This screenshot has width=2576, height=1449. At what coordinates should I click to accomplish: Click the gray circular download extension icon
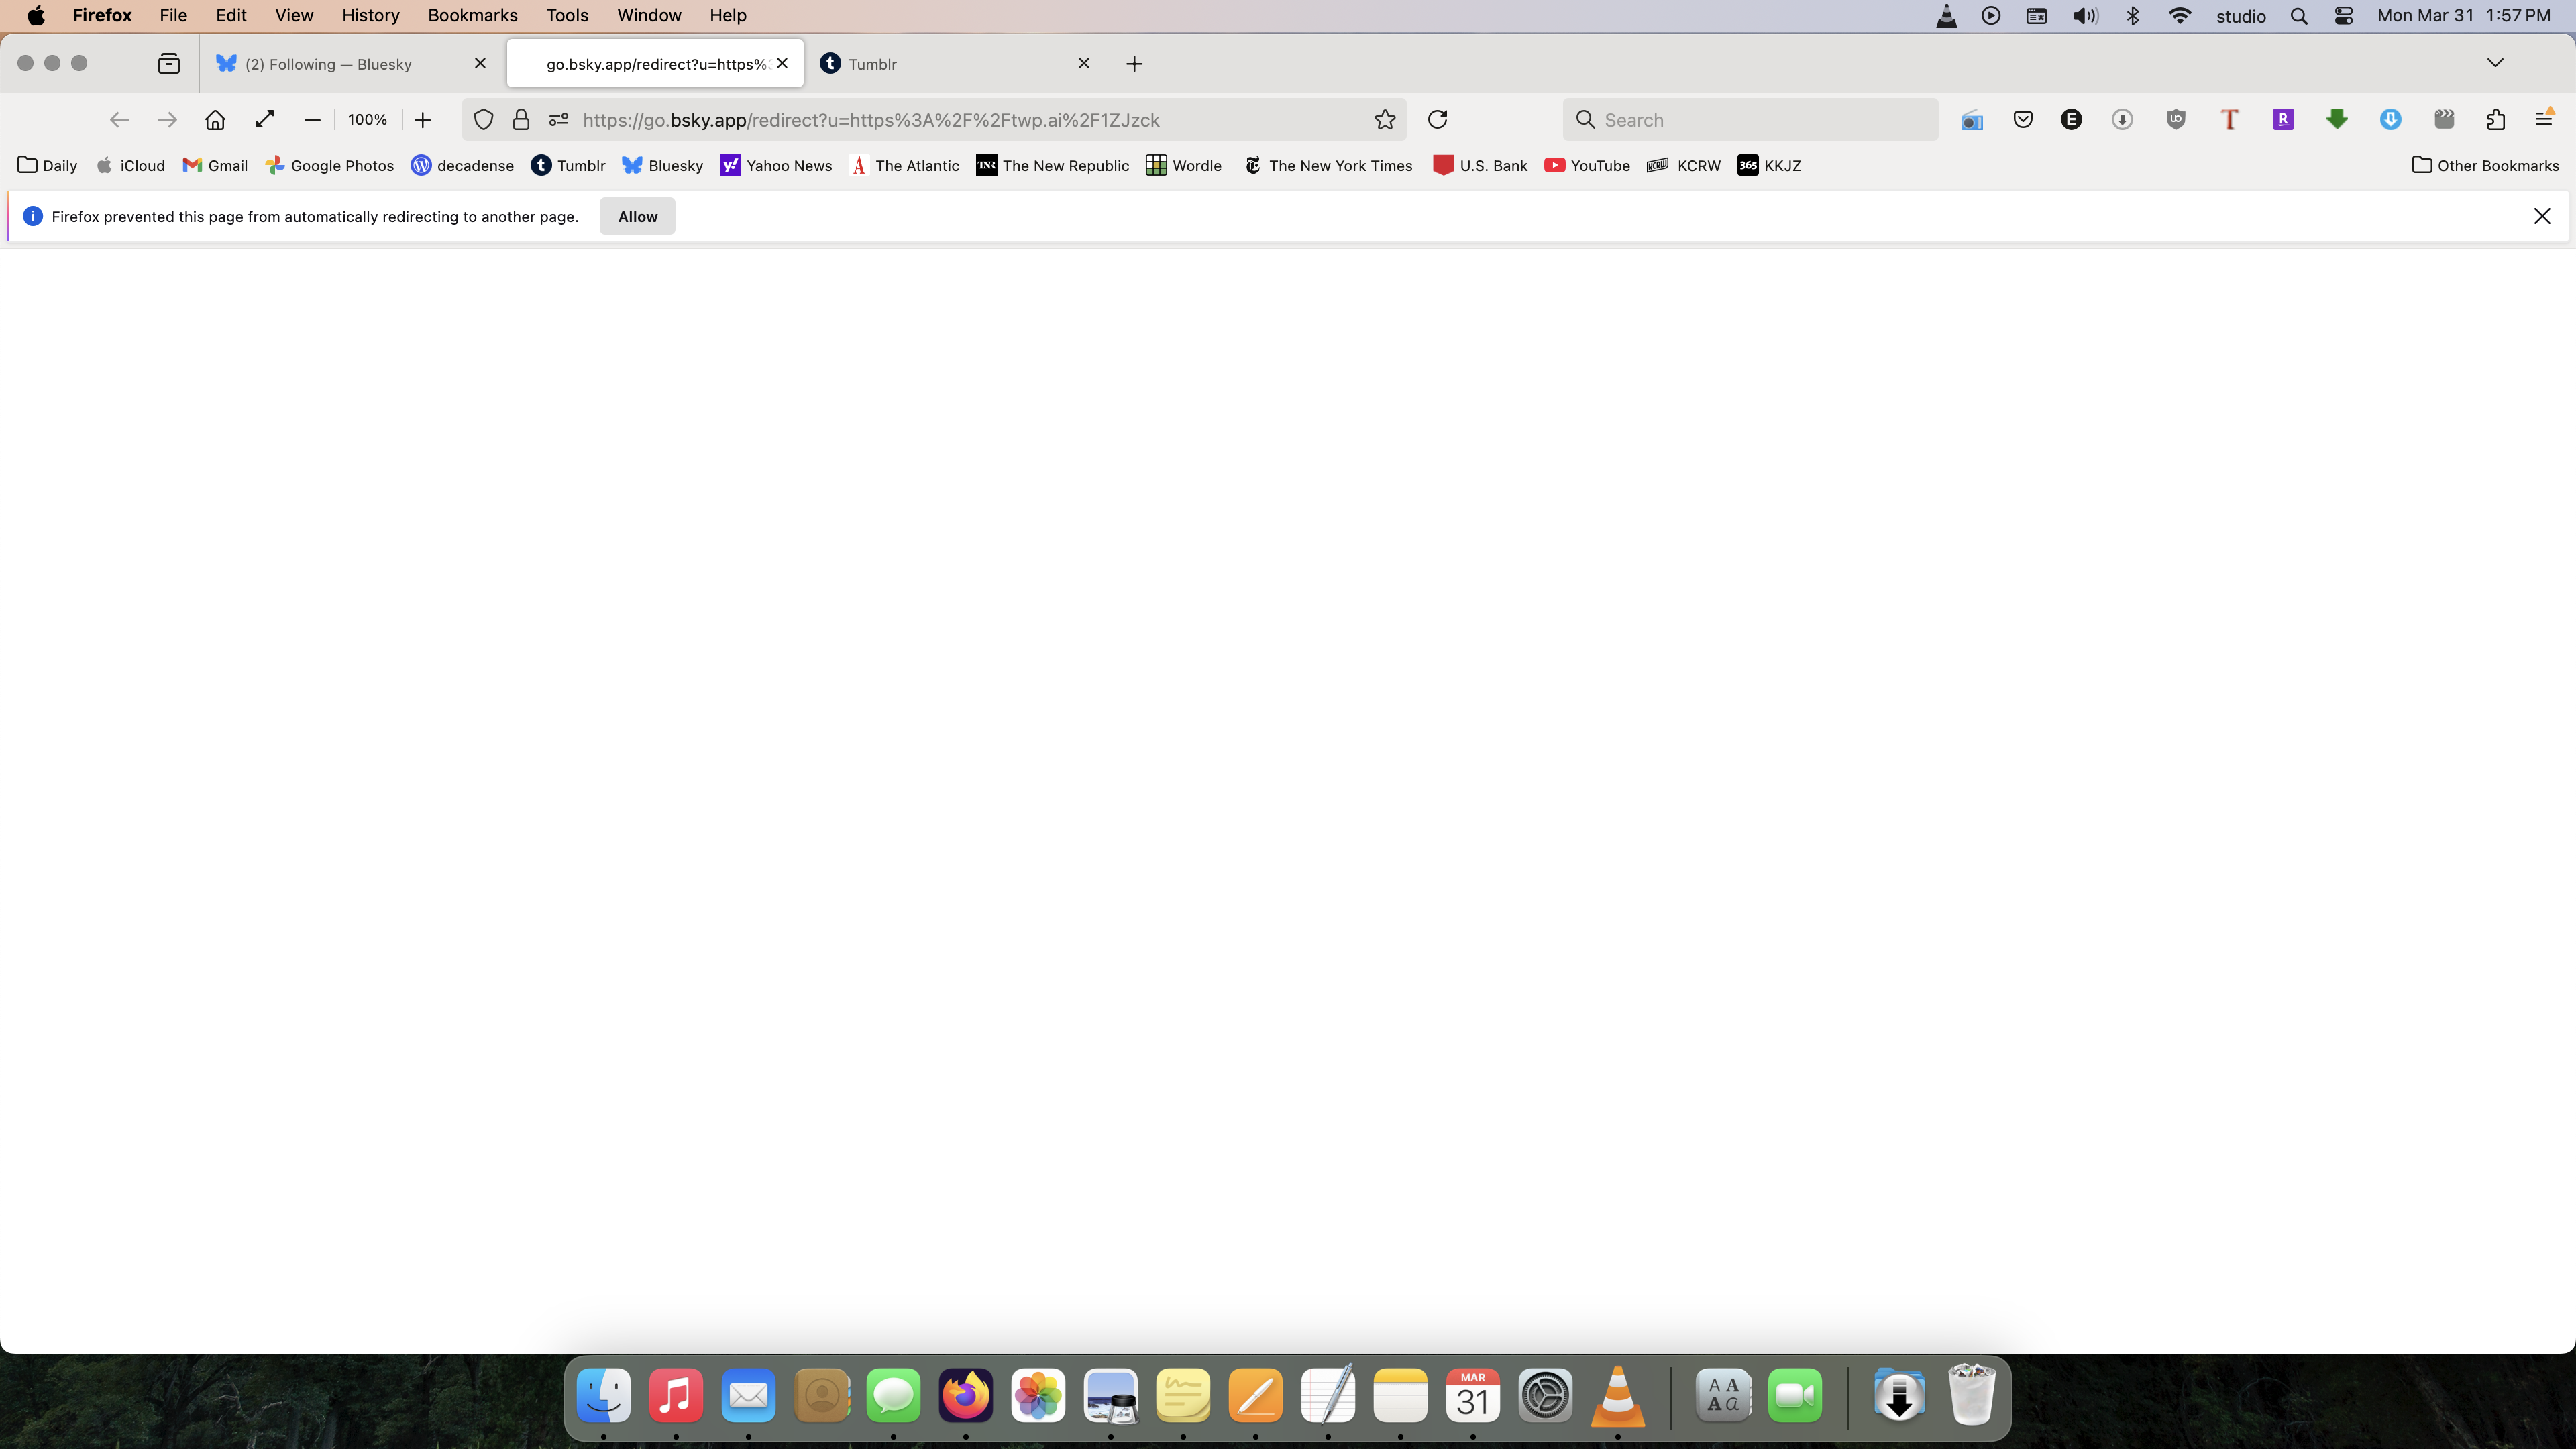(x=2122, y=120)
